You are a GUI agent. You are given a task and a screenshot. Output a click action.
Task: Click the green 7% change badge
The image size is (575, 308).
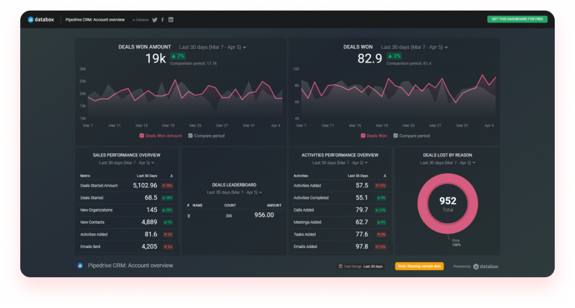pyautogui.click(x=178, y=56)
